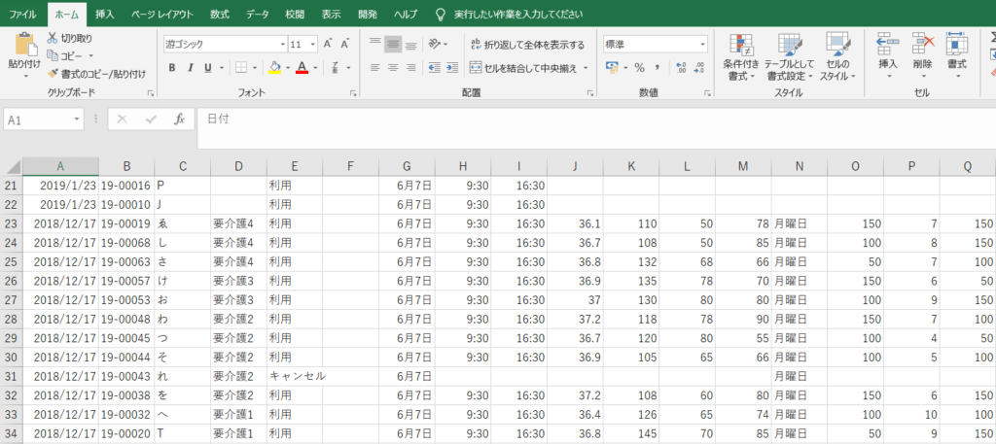
Task: Click Delete cells (削除) icon
Action: tap(922, 43)
